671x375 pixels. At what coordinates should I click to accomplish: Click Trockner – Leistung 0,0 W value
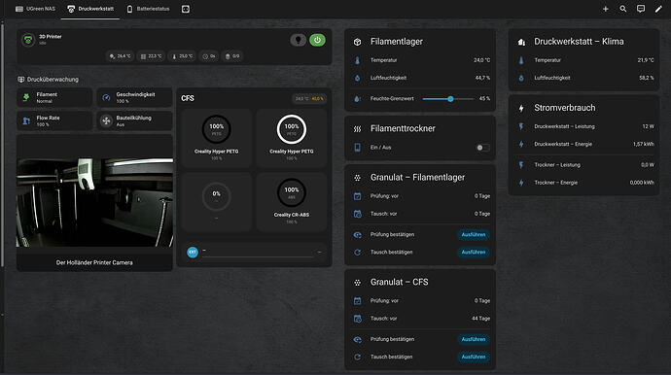648,165
